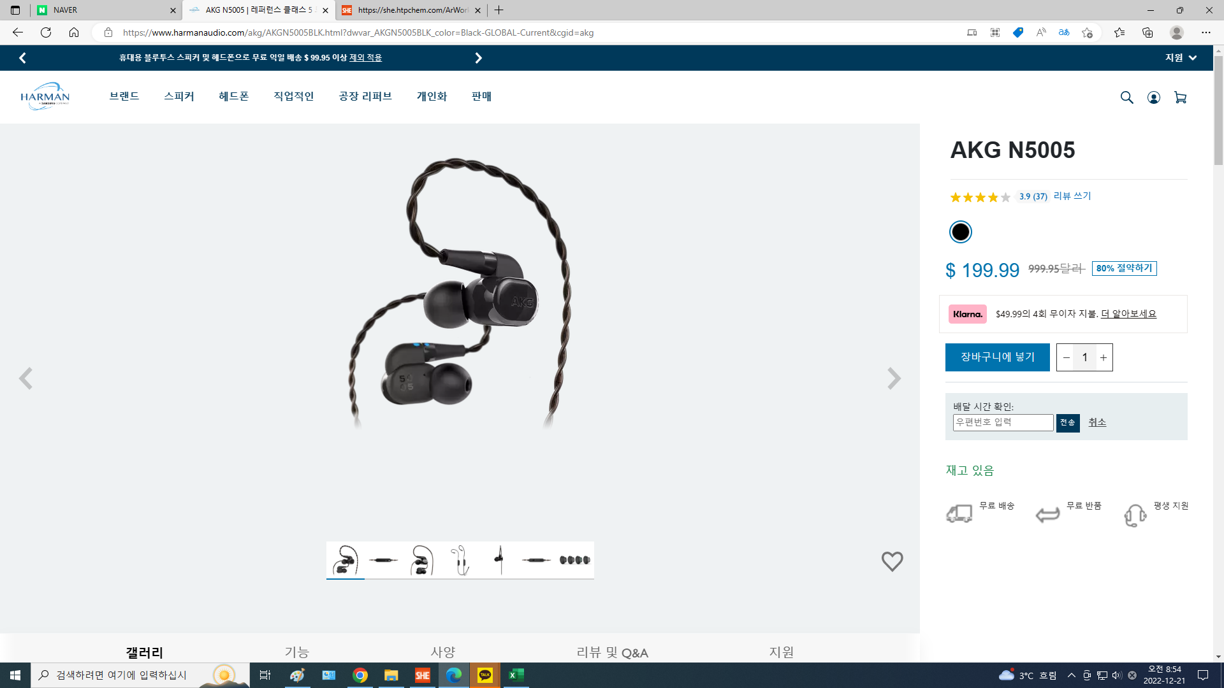Image resolution: width=1224 pixels, height=688 pixels.
Task: Go to previous product image arrow
Action: click(x=25, y=378)
